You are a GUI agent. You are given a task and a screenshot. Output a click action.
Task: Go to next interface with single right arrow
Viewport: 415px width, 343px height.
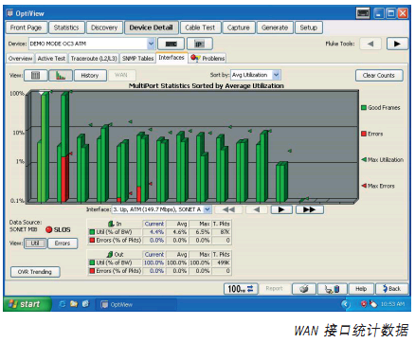click(281, 209)
